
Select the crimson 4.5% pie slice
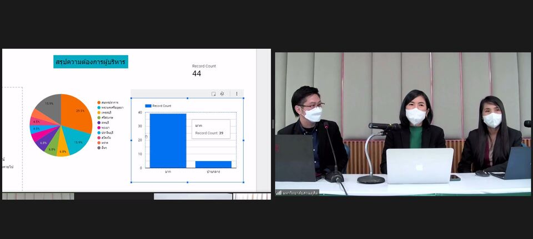point(38,122)
